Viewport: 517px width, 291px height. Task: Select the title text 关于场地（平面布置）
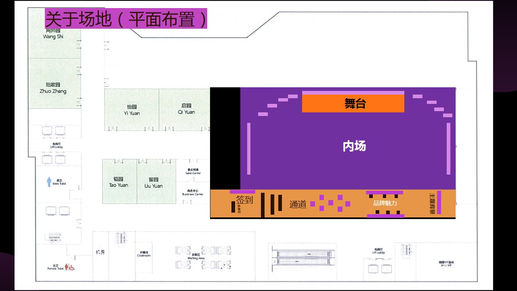126,19
